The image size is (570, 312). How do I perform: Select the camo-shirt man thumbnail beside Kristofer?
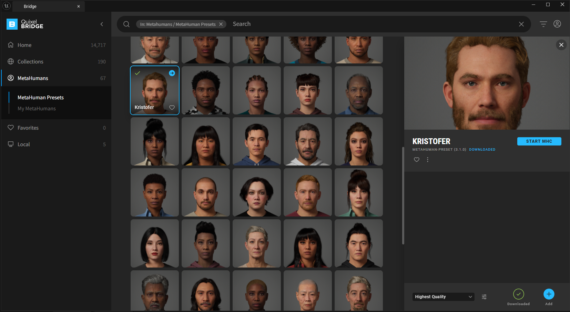click(x=206, y=90)
